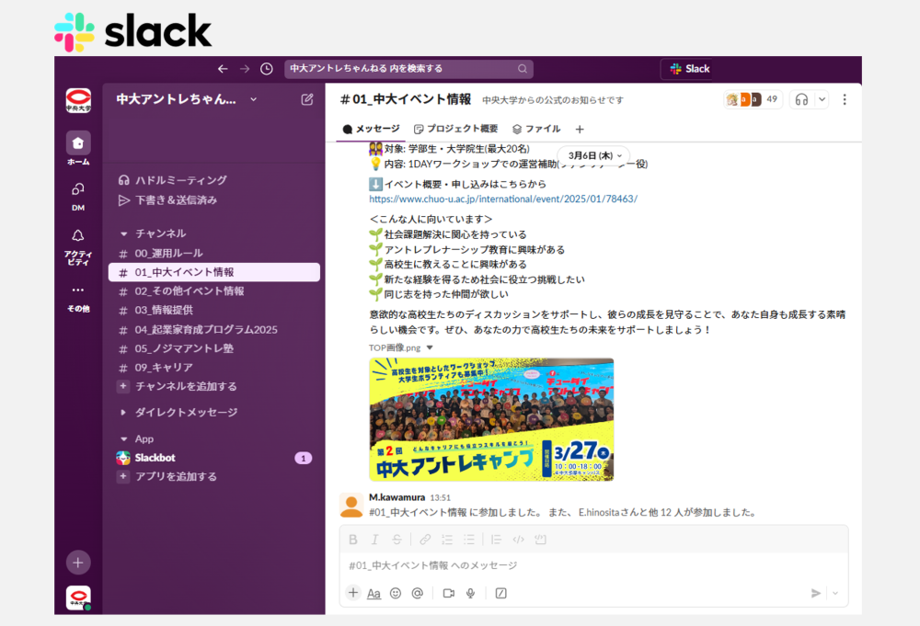Open slash shortcuts icon
Viewport: 920px width, 626px height.
[501, 593]
